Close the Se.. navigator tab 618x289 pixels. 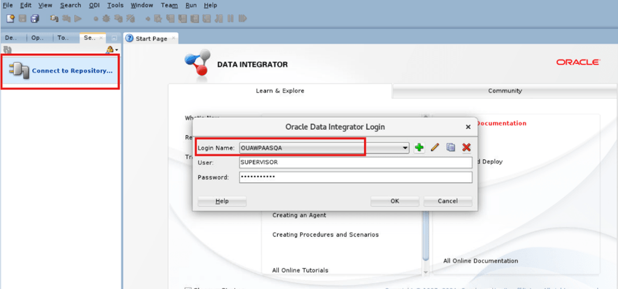click(x=101, y=38)
